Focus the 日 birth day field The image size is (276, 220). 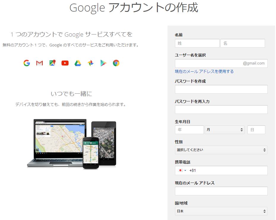pos(256,130)
